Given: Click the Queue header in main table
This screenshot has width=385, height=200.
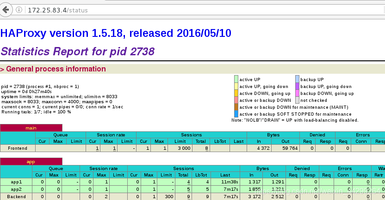Looking at the screenshot, I should [x=61, y=135].
